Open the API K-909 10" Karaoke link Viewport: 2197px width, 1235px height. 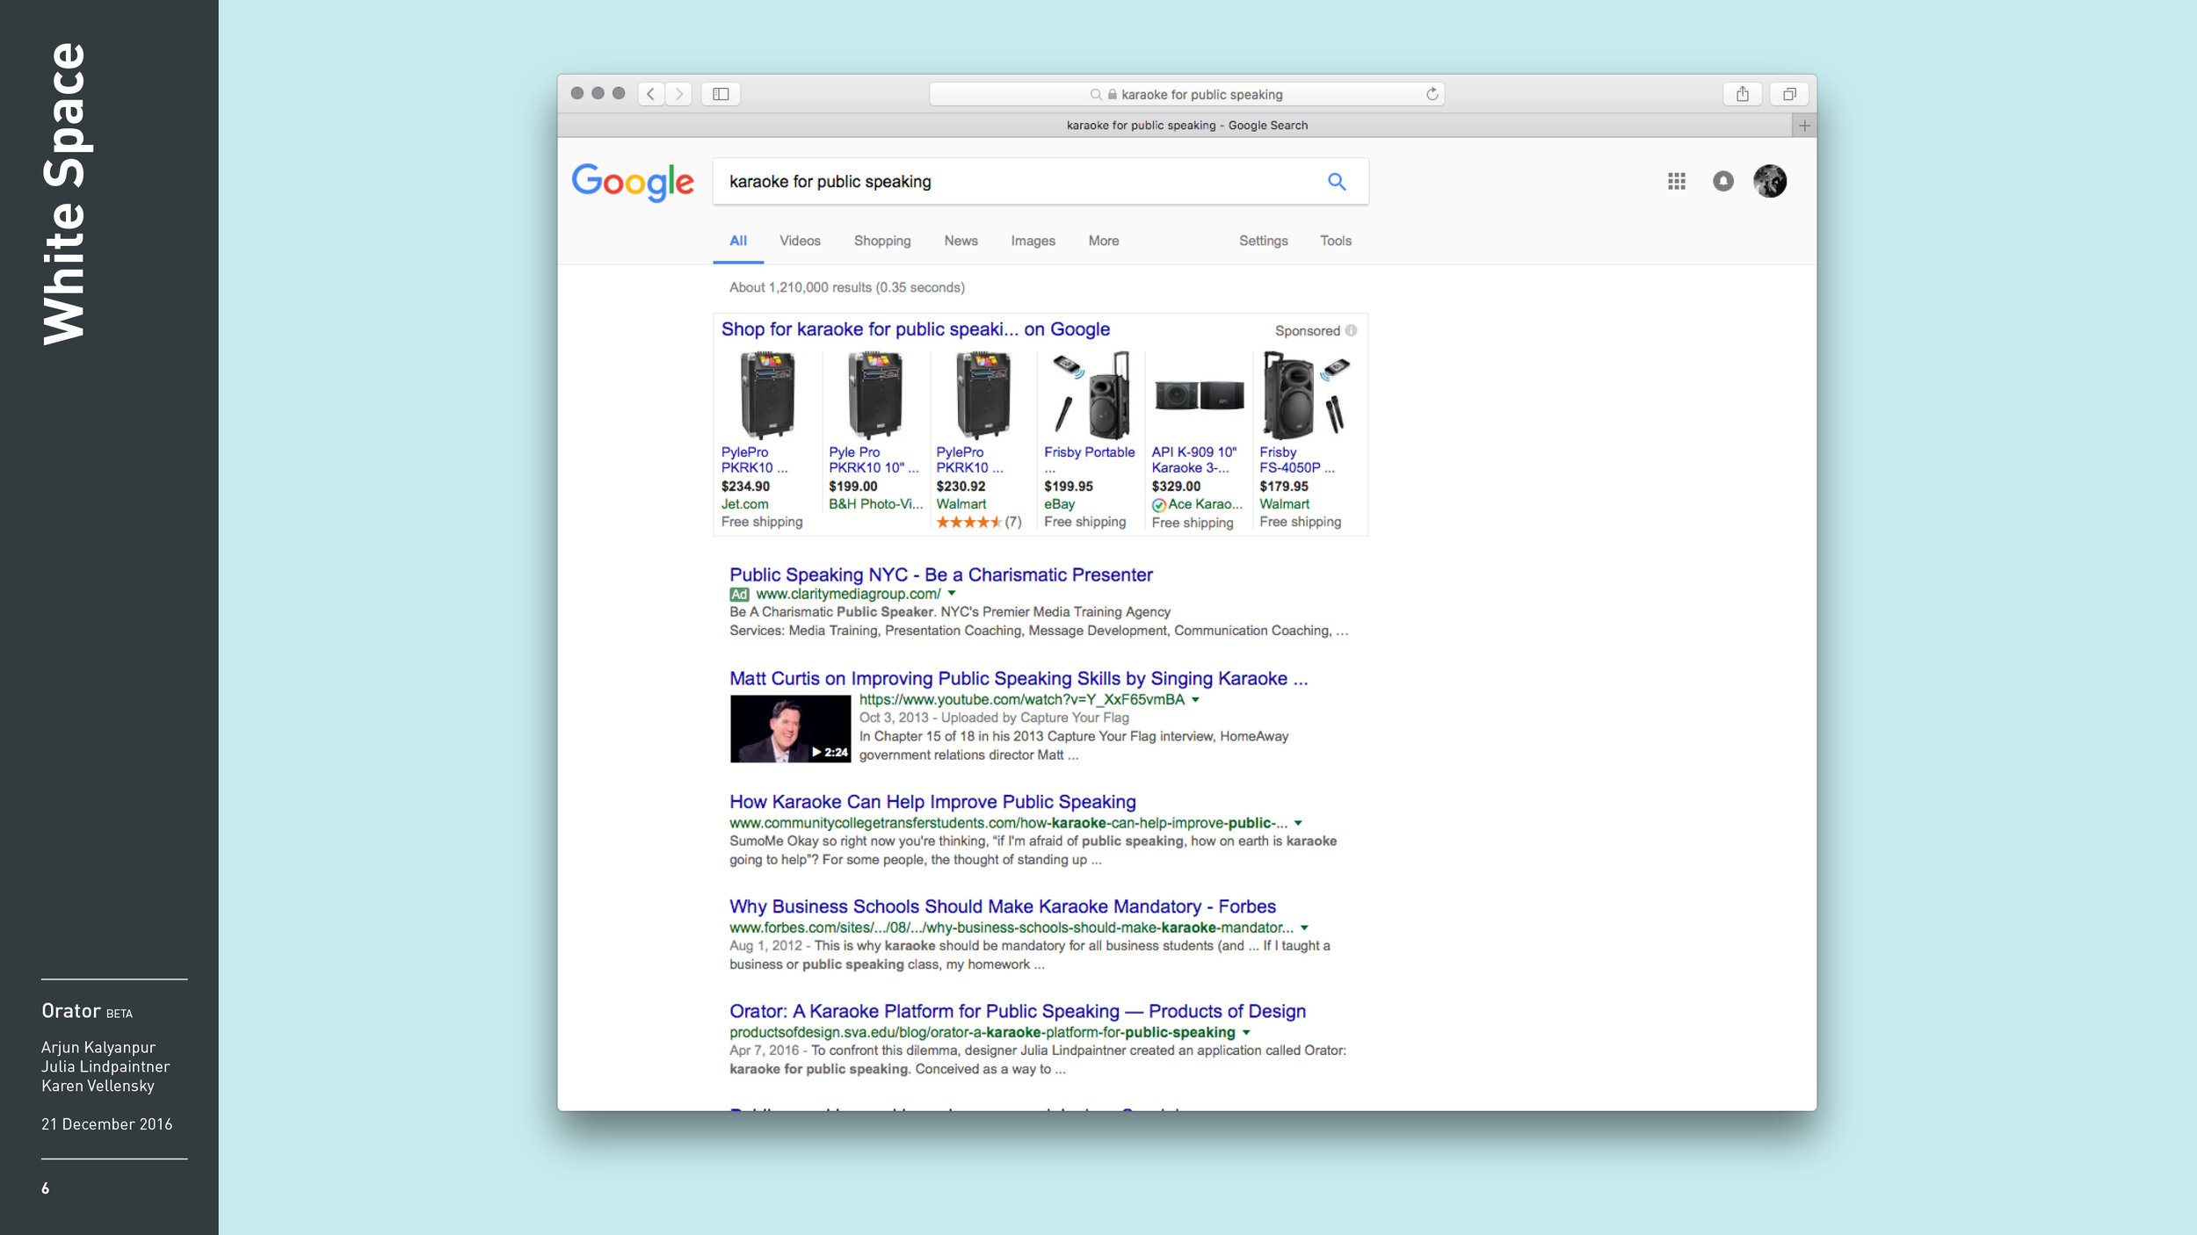[1194, 460]
